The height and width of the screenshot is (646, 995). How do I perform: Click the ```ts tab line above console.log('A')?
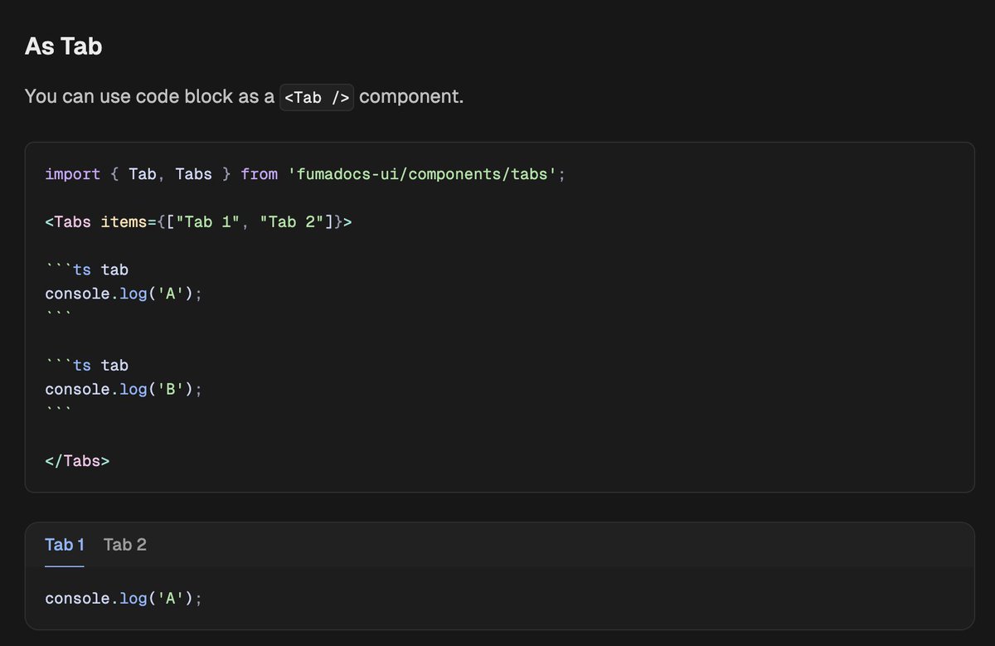click(x=87, y=270)
